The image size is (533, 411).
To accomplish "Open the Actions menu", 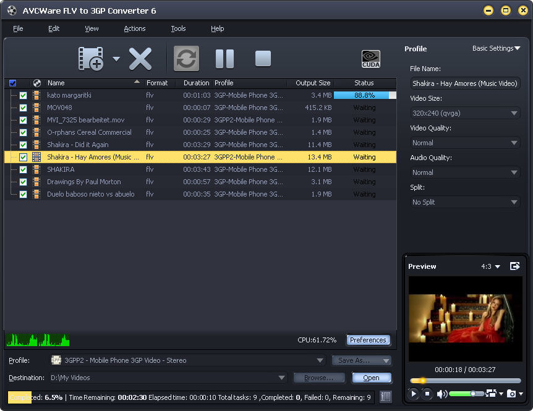I will tap(135, 28).
